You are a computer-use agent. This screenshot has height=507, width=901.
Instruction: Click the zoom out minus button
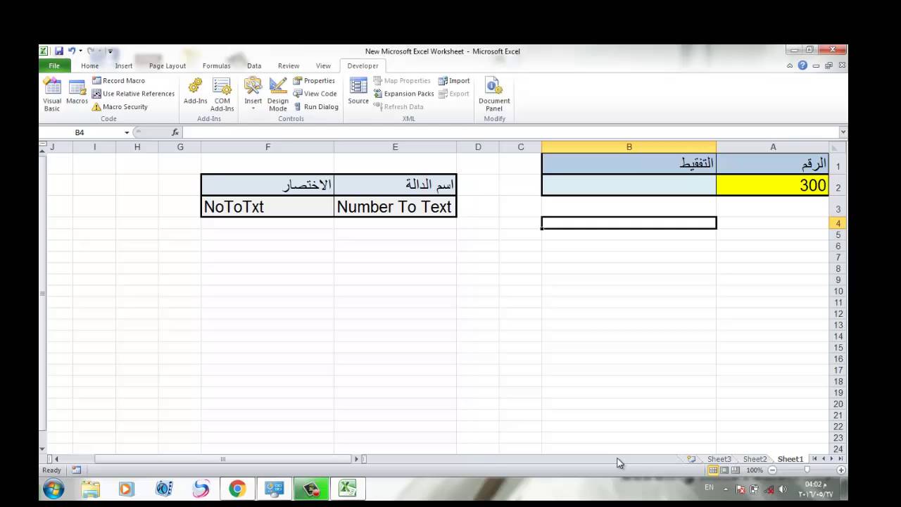[772, 470]
